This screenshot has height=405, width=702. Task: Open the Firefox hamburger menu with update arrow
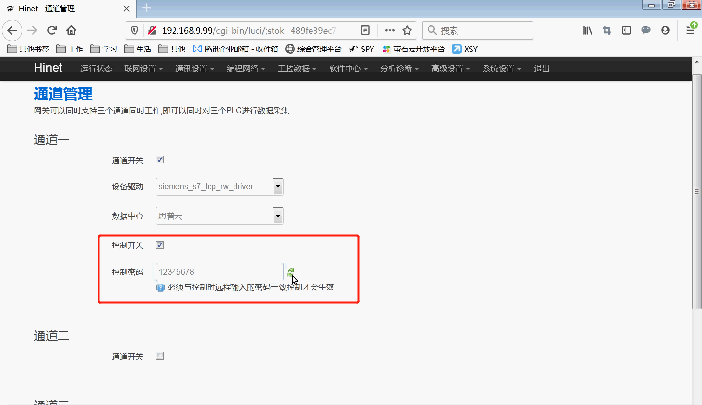pyautogui.click(x=690, y=30)
